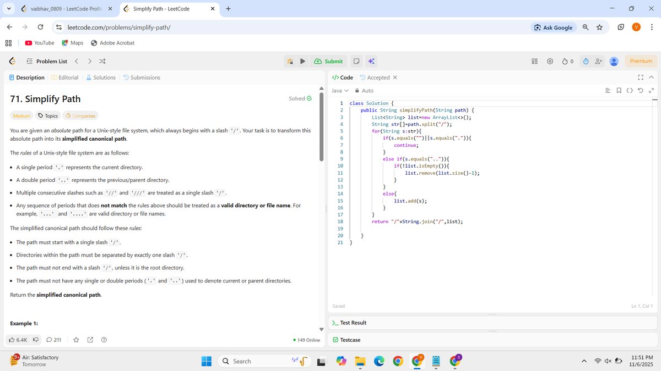Click the help question mark icon

click(x=104, y=340)
